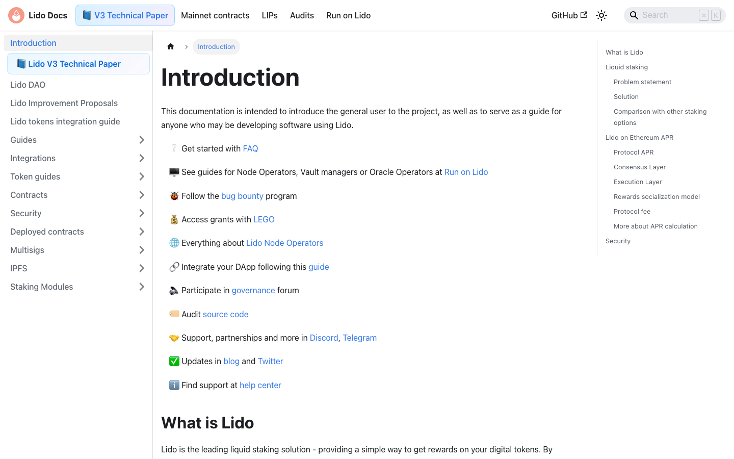This screenshot has width=734, height=459.
Task: Follow the Lido Node Operators link
Action: point(284,243)
